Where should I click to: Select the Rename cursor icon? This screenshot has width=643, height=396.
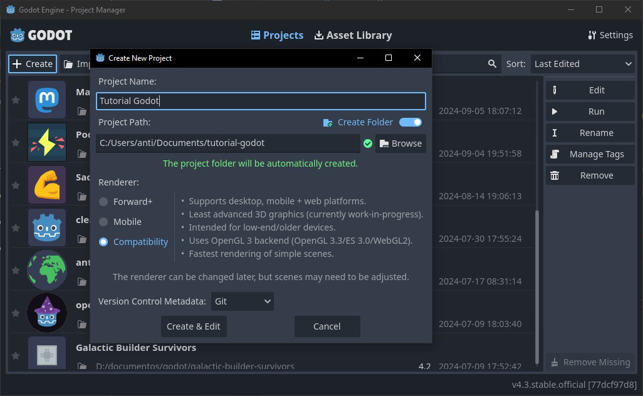554,132
